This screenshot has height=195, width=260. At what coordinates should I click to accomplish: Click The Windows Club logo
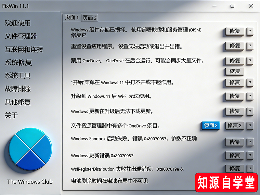click(30, 150)
